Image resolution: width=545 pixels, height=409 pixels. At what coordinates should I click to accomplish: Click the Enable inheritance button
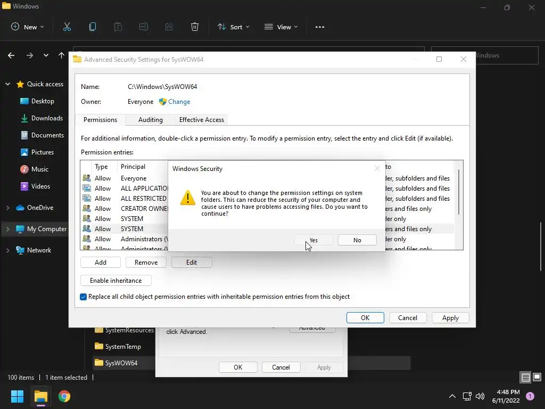(115, 280)
